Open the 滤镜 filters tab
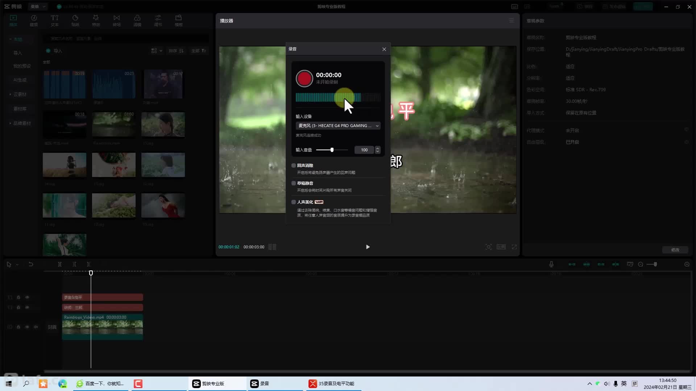The height and width of the screenshot is (391, 696). pos(137,21)
